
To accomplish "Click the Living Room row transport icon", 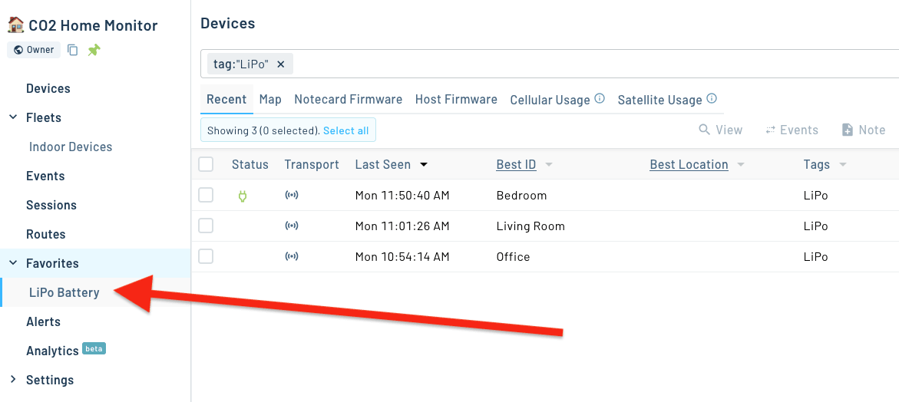I will pos(292,226).
